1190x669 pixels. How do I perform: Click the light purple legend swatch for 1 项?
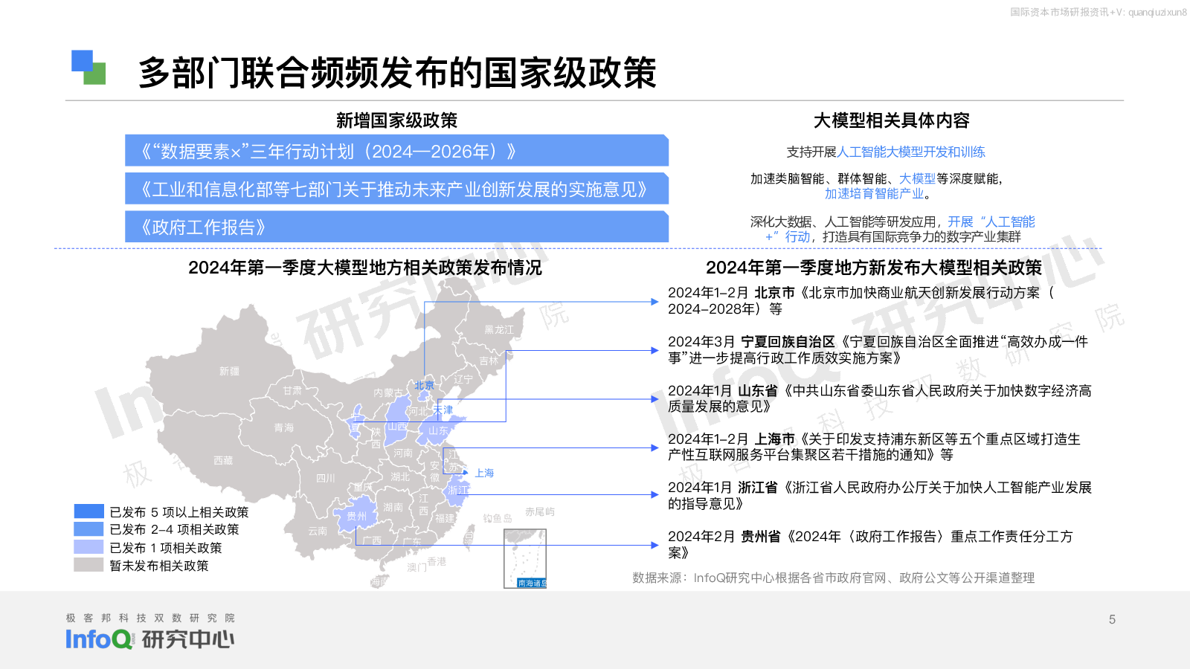click(89, 546)
